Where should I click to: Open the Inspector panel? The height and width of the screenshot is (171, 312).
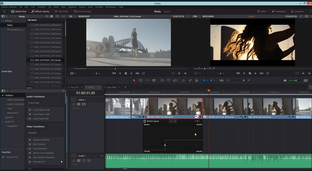click(297, 11)
